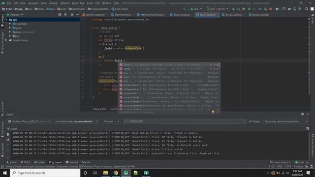This screenshot has width=315, height=177.
Task: Click the mysecondkotlin breadcrumb in navigation bar
Action: click(98, 9)
